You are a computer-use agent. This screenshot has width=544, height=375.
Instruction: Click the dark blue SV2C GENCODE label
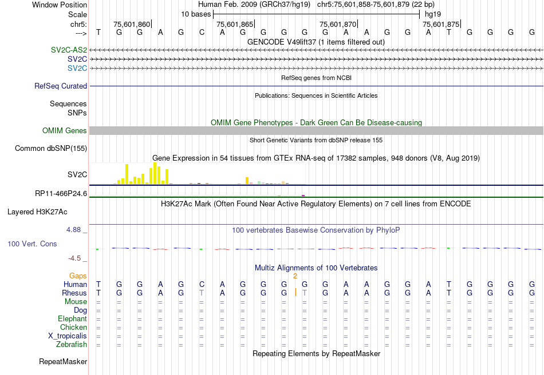77,59
